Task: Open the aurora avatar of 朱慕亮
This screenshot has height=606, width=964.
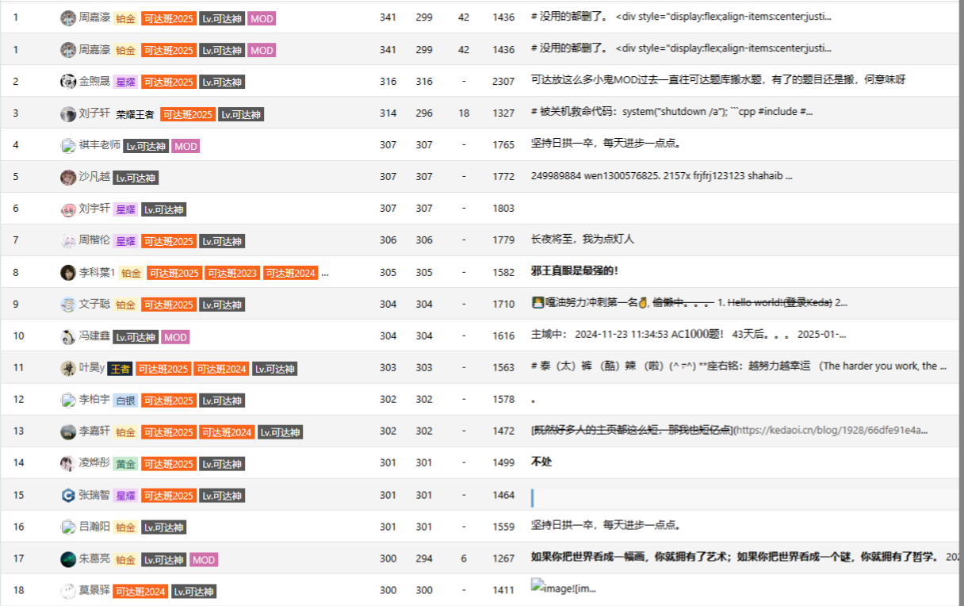Action: pos(68,560)
